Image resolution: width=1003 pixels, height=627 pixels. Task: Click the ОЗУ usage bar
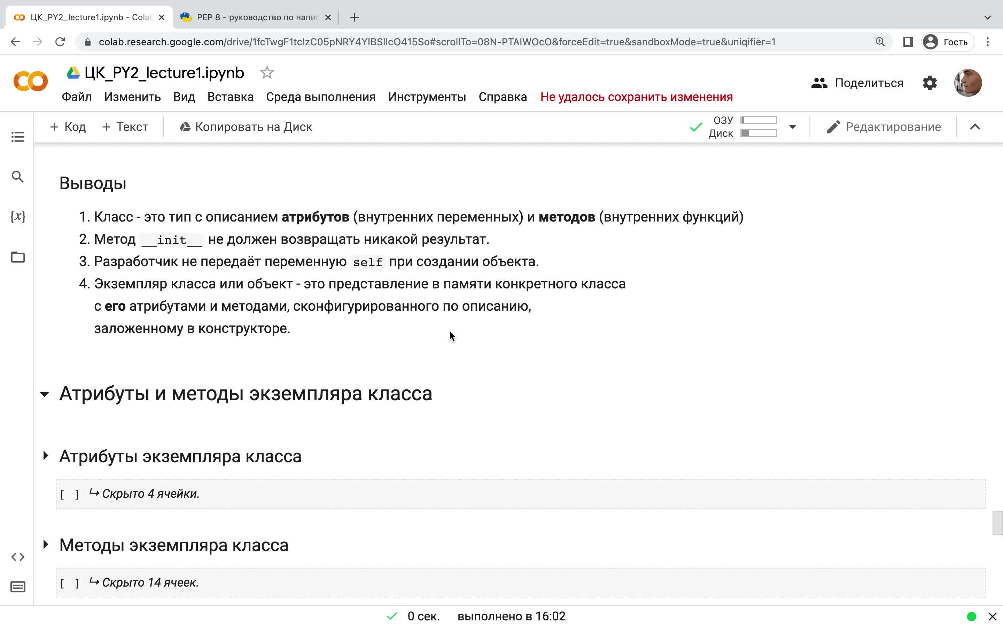coord(759,120)
